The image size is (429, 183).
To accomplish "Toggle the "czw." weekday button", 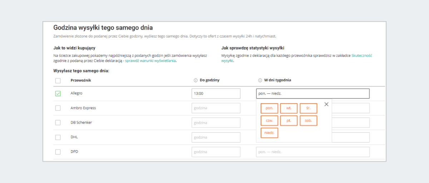I will coord(269,121).
